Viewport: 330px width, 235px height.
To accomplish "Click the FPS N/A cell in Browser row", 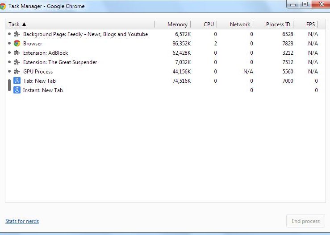I will pos(313,44).
